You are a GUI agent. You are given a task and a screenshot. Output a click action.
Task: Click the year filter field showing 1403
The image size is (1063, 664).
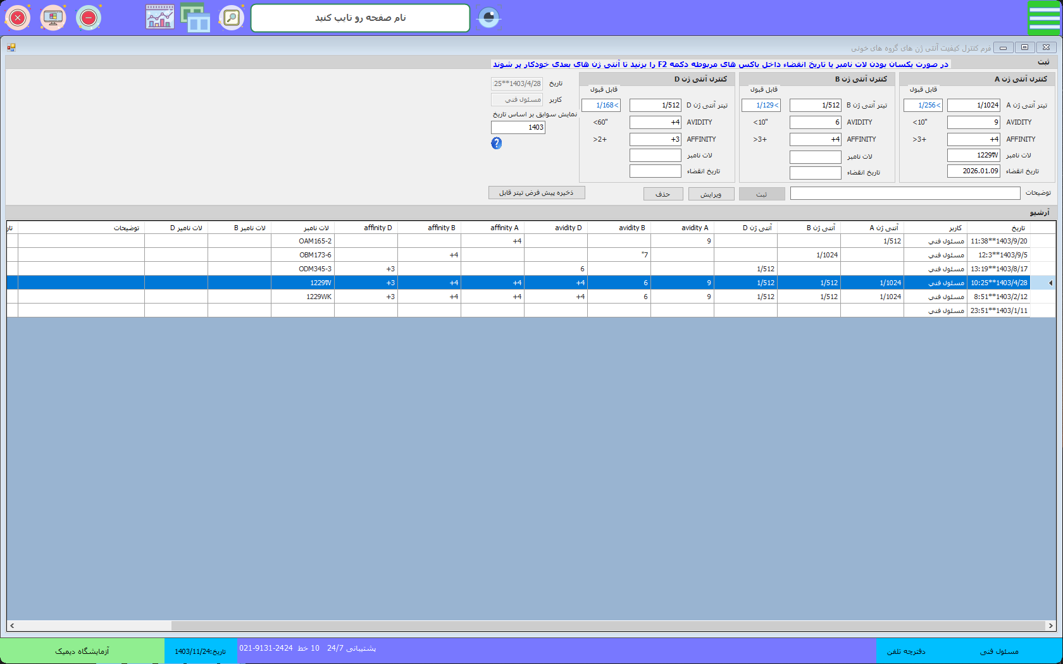(518, 127)
